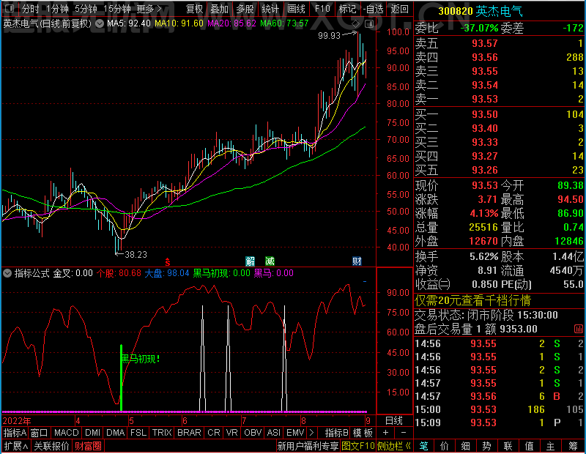Select the TRIX indicator
The image size is (586, 454).
tap(162, 433)
